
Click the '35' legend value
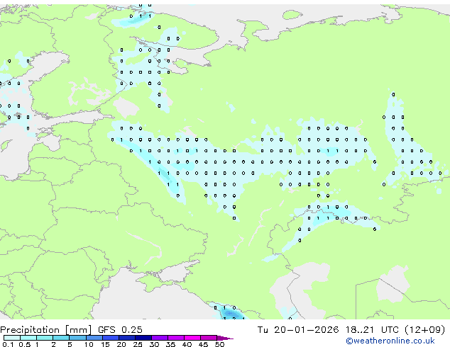click(170, 344)
